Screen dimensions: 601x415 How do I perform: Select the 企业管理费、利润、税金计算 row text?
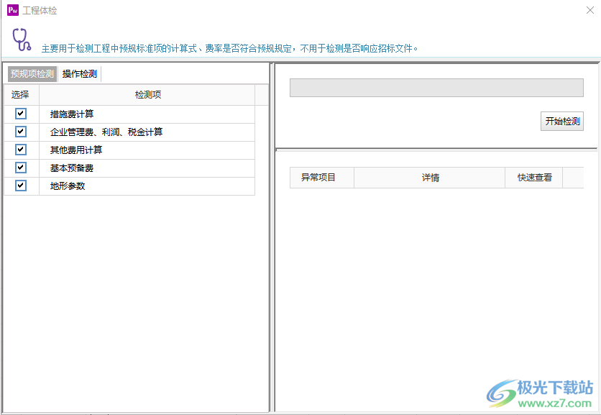(106, 132)
